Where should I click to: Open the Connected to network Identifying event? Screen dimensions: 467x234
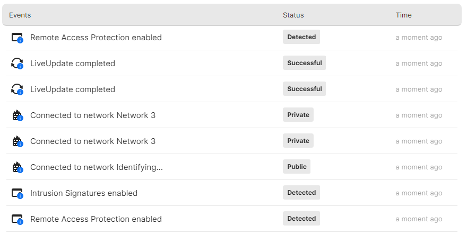96,167
